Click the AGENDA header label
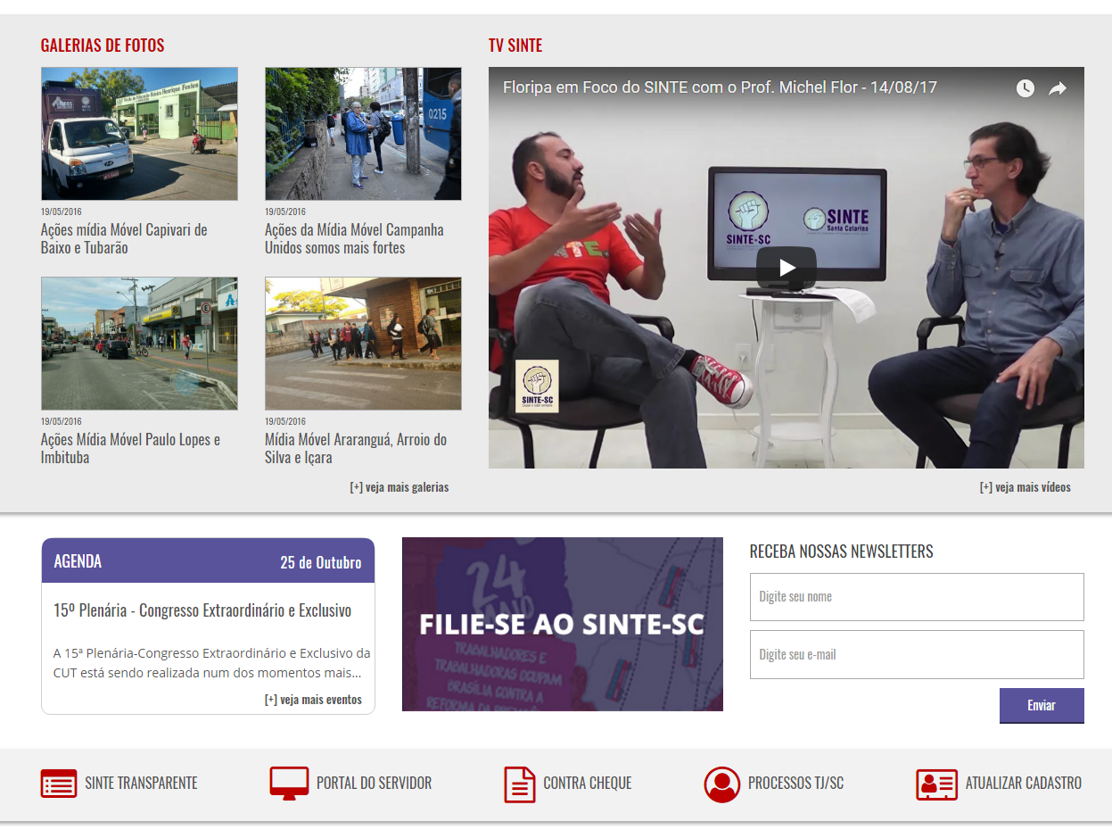The width and height of the screenshot is (1112, 838). [78, 561]
